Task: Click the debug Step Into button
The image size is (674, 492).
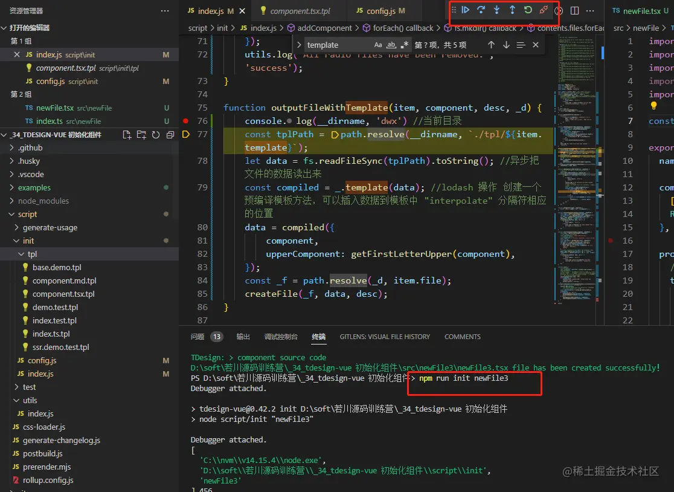Action: [496, 10]
